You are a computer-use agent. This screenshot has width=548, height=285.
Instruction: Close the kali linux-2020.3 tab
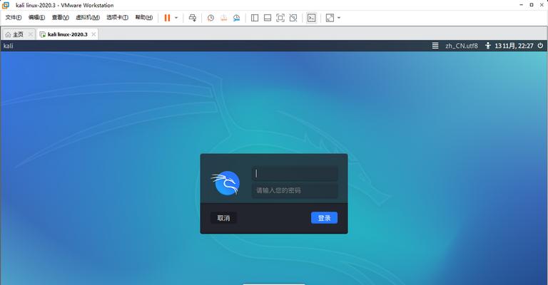[x=93, y=33]
